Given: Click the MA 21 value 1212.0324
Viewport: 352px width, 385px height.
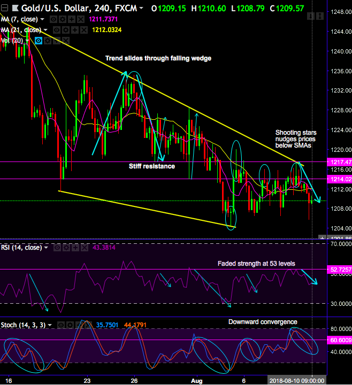Looking at the screenshot, I should (106, 30).
